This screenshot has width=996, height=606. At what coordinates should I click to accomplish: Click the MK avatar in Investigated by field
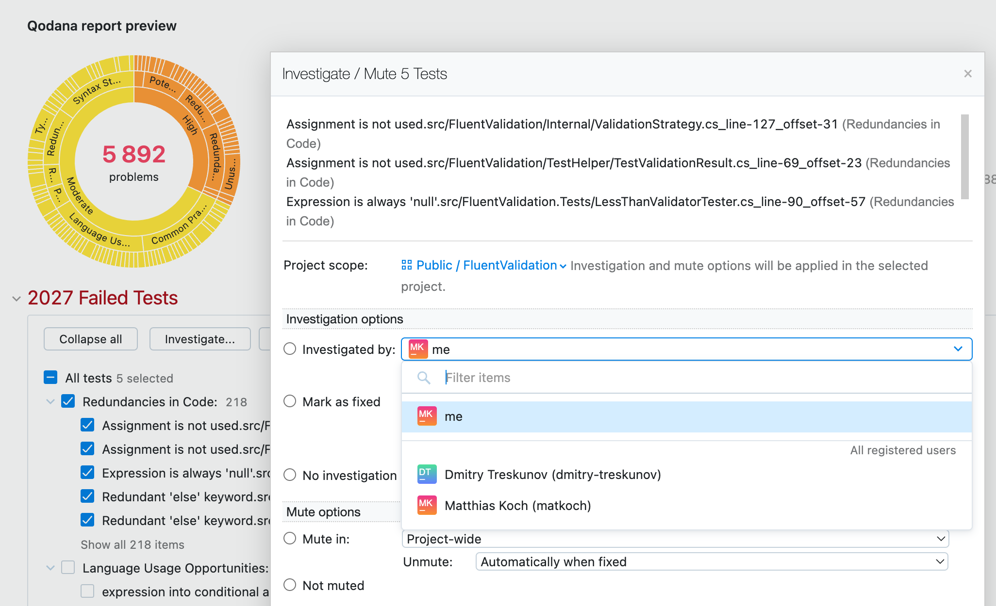(x=418, y=349)
